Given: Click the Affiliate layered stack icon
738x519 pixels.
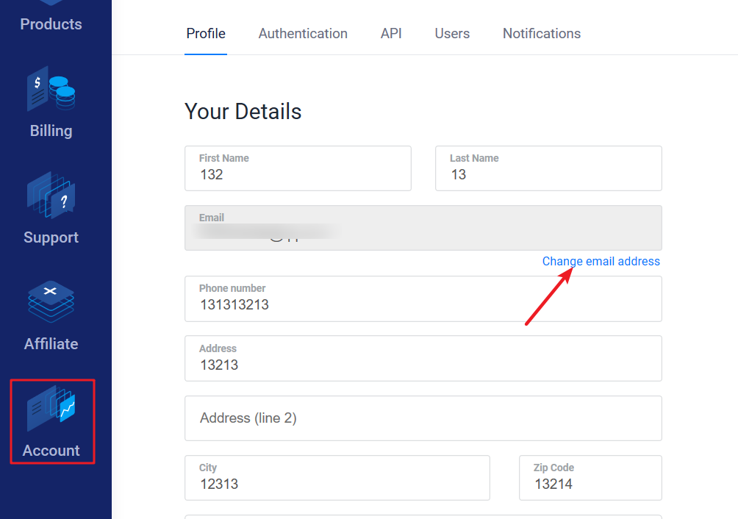Looking at the screenshot, I should (x=51, y=302).
